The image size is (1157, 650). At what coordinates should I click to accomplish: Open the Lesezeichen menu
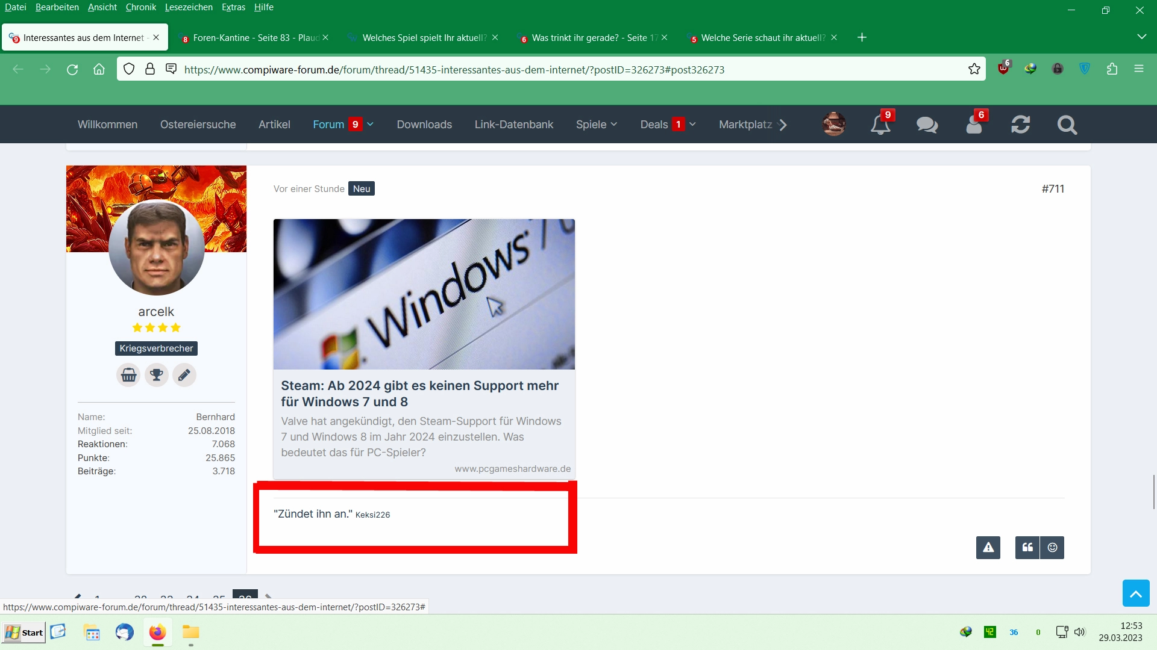click(x=189, y=7)
